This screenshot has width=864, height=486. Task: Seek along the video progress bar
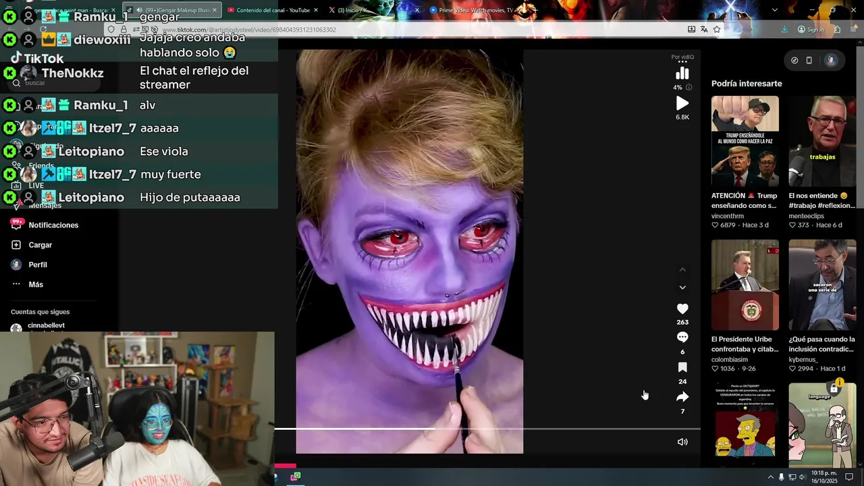pos(487,429)
